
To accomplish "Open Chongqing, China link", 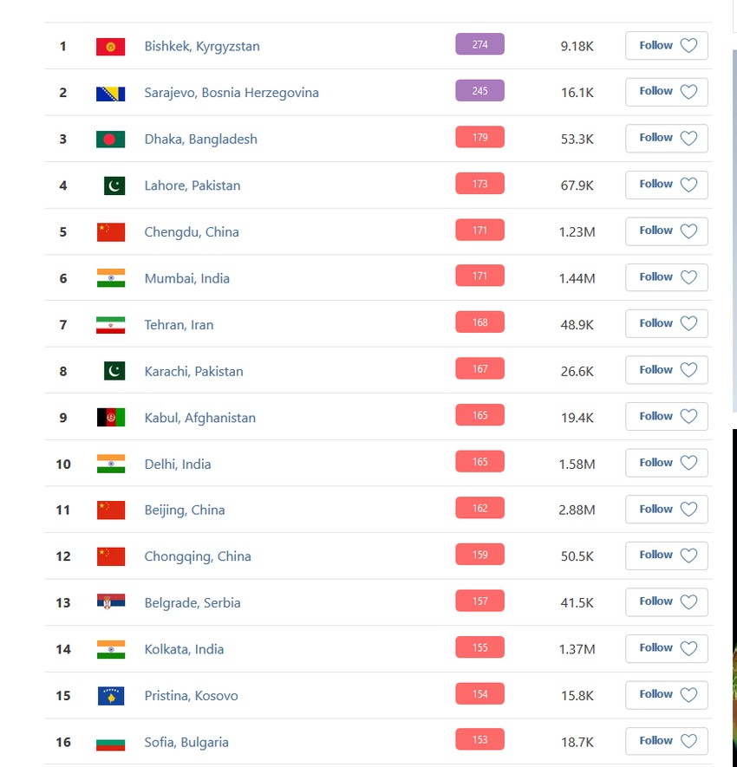I will tap(198, 556).
